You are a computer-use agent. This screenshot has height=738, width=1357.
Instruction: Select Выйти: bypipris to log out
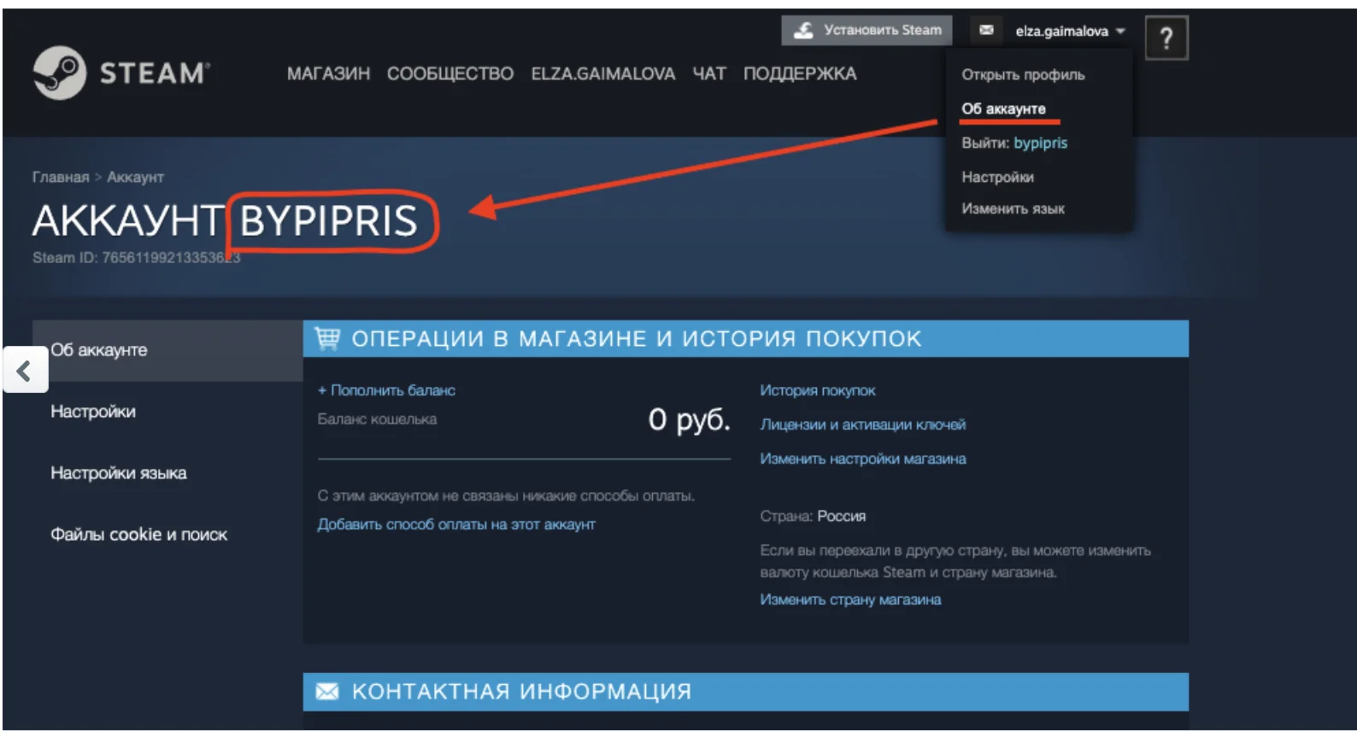tap(1014, 143)
